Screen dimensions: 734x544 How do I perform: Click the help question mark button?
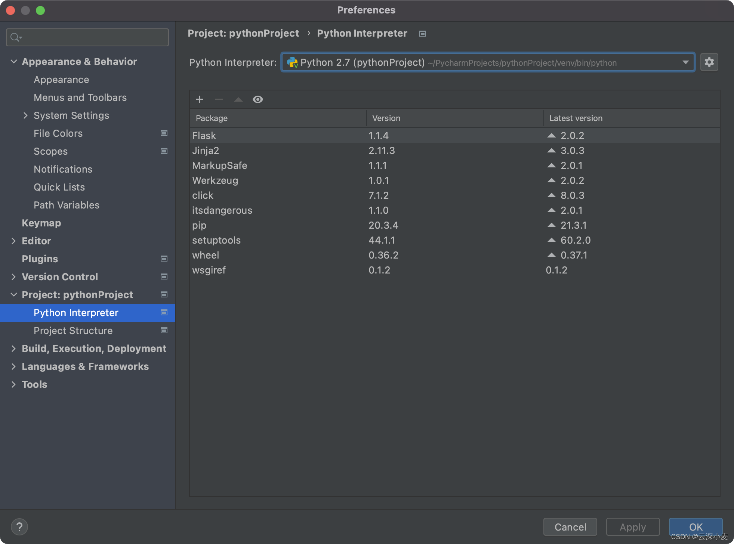tap(19, 527)
